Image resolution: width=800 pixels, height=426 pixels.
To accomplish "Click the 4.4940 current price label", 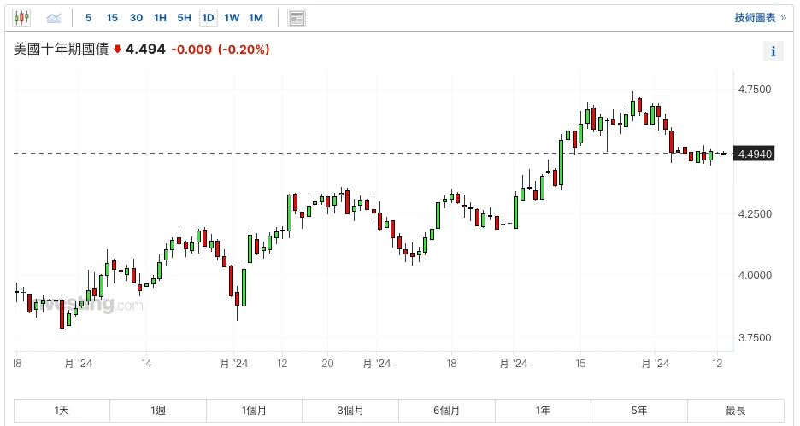I will pos(754,154).
